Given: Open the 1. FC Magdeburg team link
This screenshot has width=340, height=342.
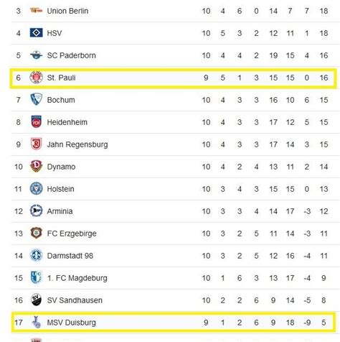Looking at the screenshot, I should pyautogui.click(x=77, y=278).
